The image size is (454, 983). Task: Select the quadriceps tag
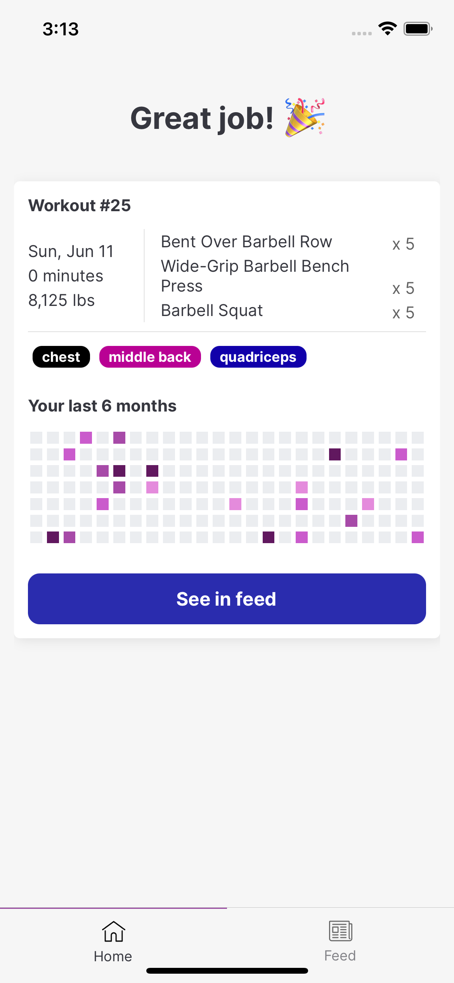[x=258, y=357]
